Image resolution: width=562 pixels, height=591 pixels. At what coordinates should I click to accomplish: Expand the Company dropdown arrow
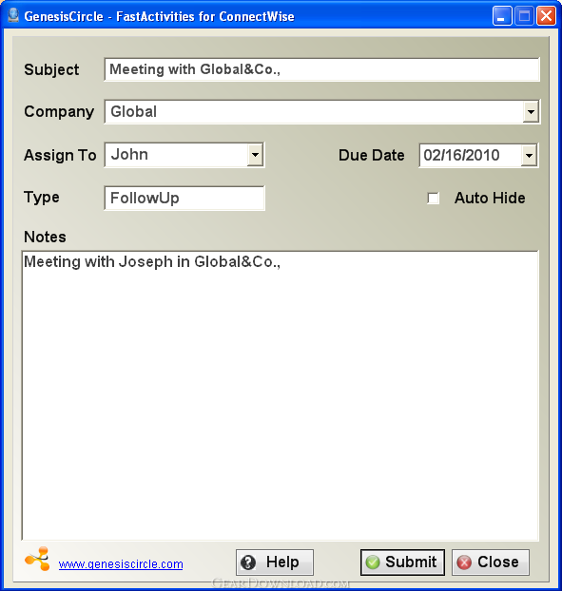click(531, 112)
